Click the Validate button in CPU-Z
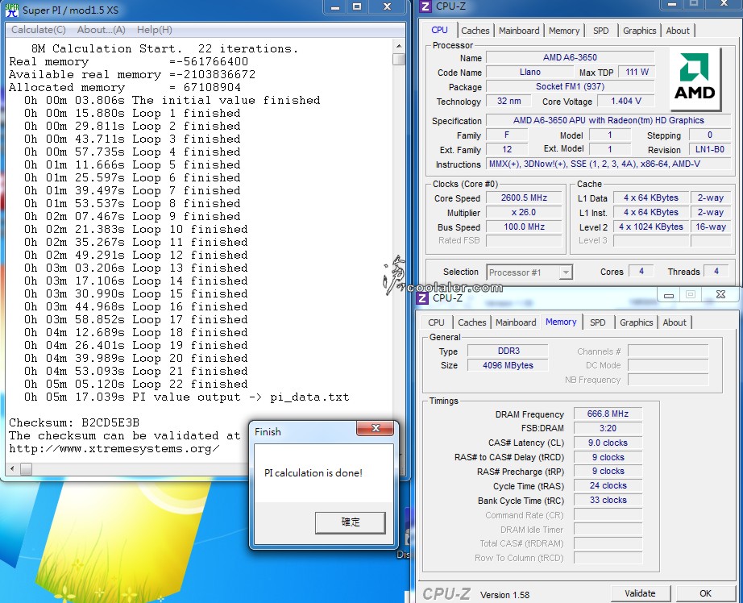This screenshot has width=743, height=603. click(x=640, y=593)
